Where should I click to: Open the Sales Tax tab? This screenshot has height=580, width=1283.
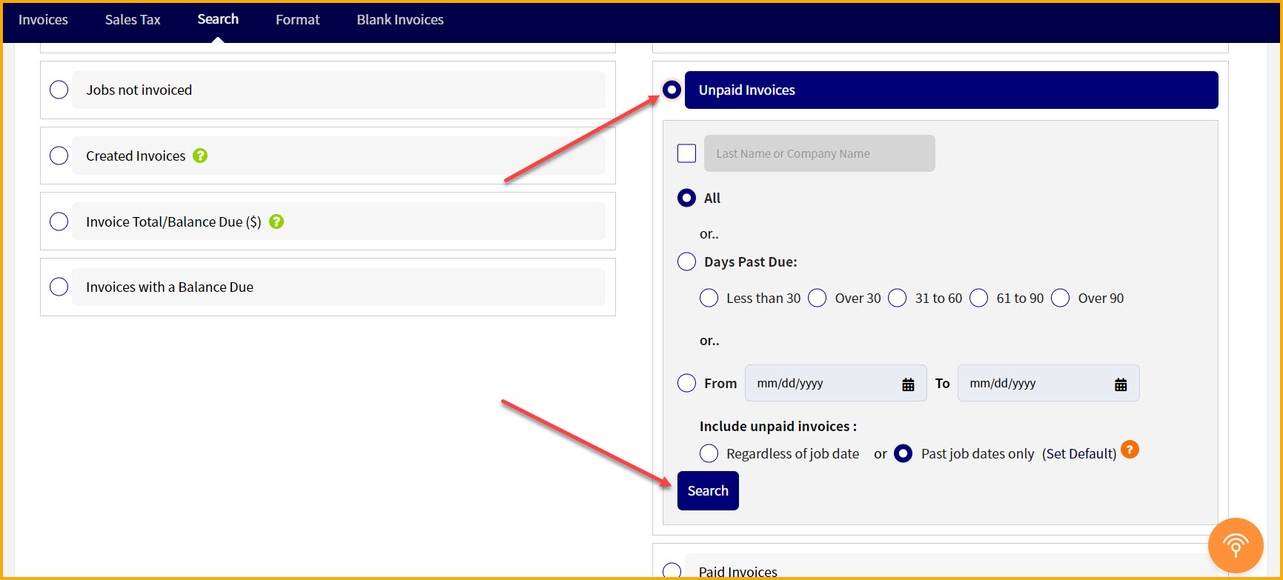click(133, 20)
